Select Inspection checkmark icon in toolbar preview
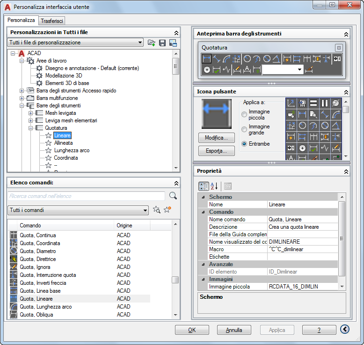 click(216, 70)
